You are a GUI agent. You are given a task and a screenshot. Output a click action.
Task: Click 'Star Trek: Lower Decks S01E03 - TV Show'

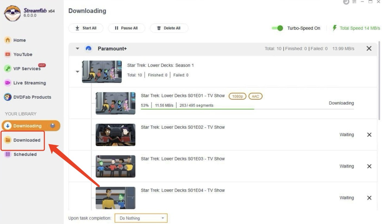(183, 159)
